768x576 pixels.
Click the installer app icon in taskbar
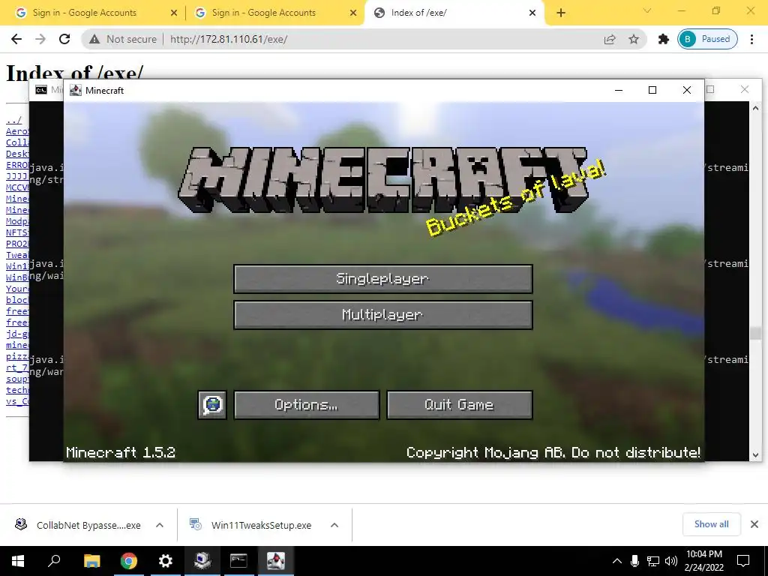[202, 561]
